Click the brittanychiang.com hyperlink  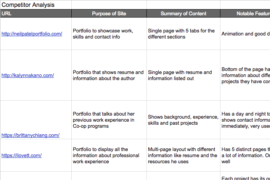pyautogui.click(x=31, y=135)
